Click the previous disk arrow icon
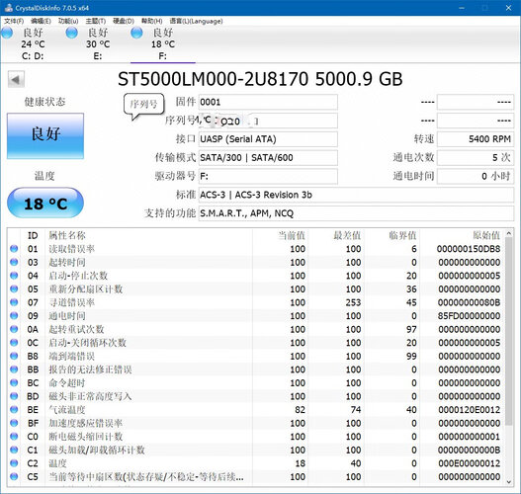This screenshot has width=521, height=494. 16,79
